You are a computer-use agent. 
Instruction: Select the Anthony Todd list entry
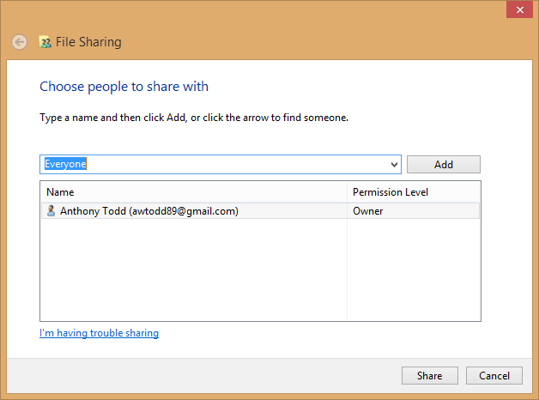click(148, 211)
